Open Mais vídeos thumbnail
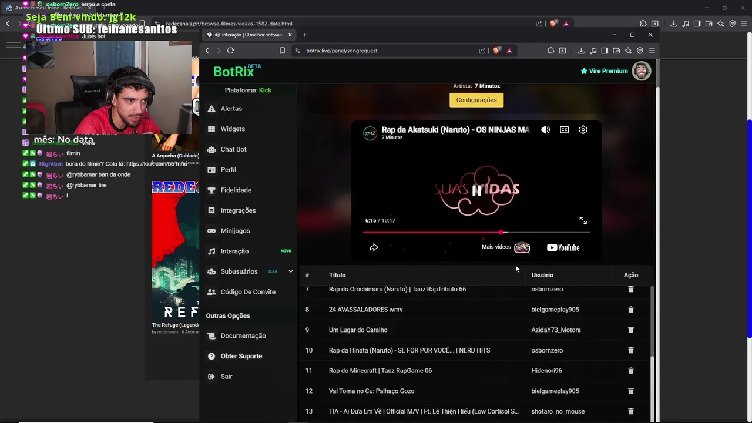Image resolution: width=752 pixels, height=423 pixels. 522,247
